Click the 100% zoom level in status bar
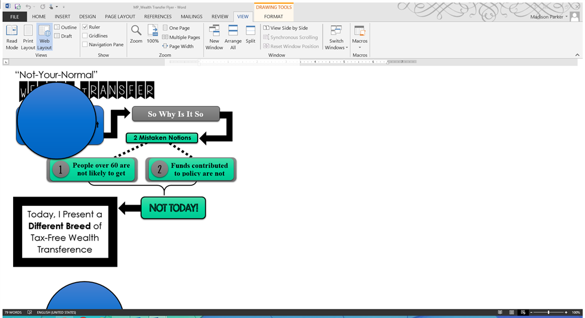585x318 pixels. tap(576, 312)
